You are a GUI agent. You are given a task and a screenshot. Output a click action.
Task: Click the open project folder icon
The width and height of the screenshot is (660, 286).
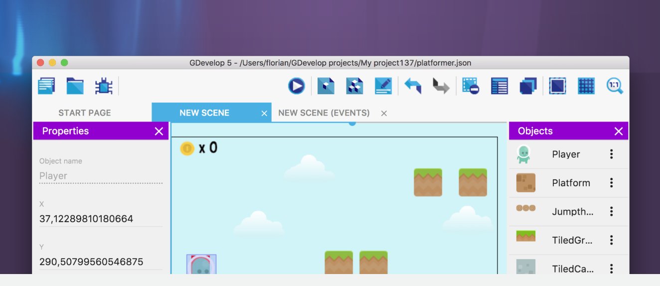coord(75,86)
